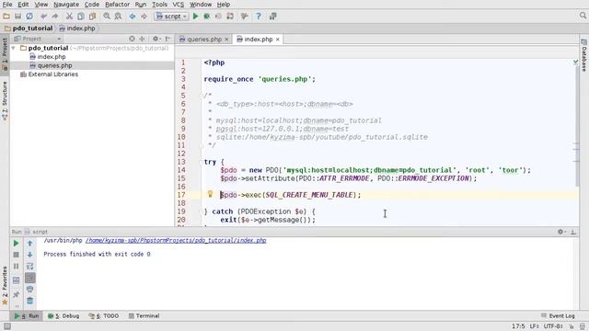The width and height of the screenshot is (589, 331).
Task: Open Settings with the wrench toolbar icon
Action: pos(244,17)
